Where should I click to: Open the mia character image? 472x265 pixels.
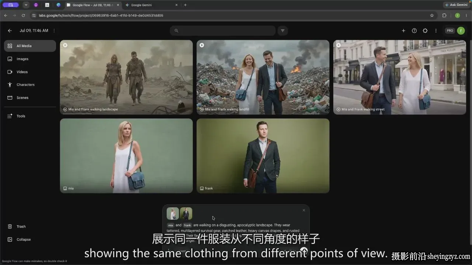(126, 156)
